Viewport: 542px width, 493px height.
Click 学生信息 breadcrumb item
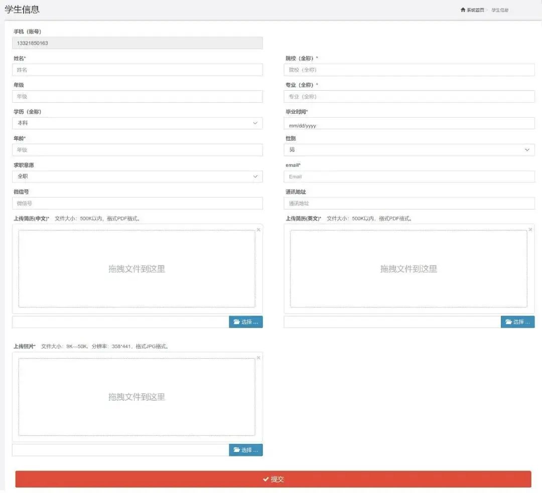click(499, 10)
